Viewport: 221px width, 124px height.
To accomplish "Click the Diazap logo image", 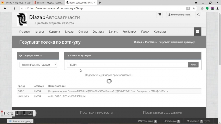I will (22, 20).
